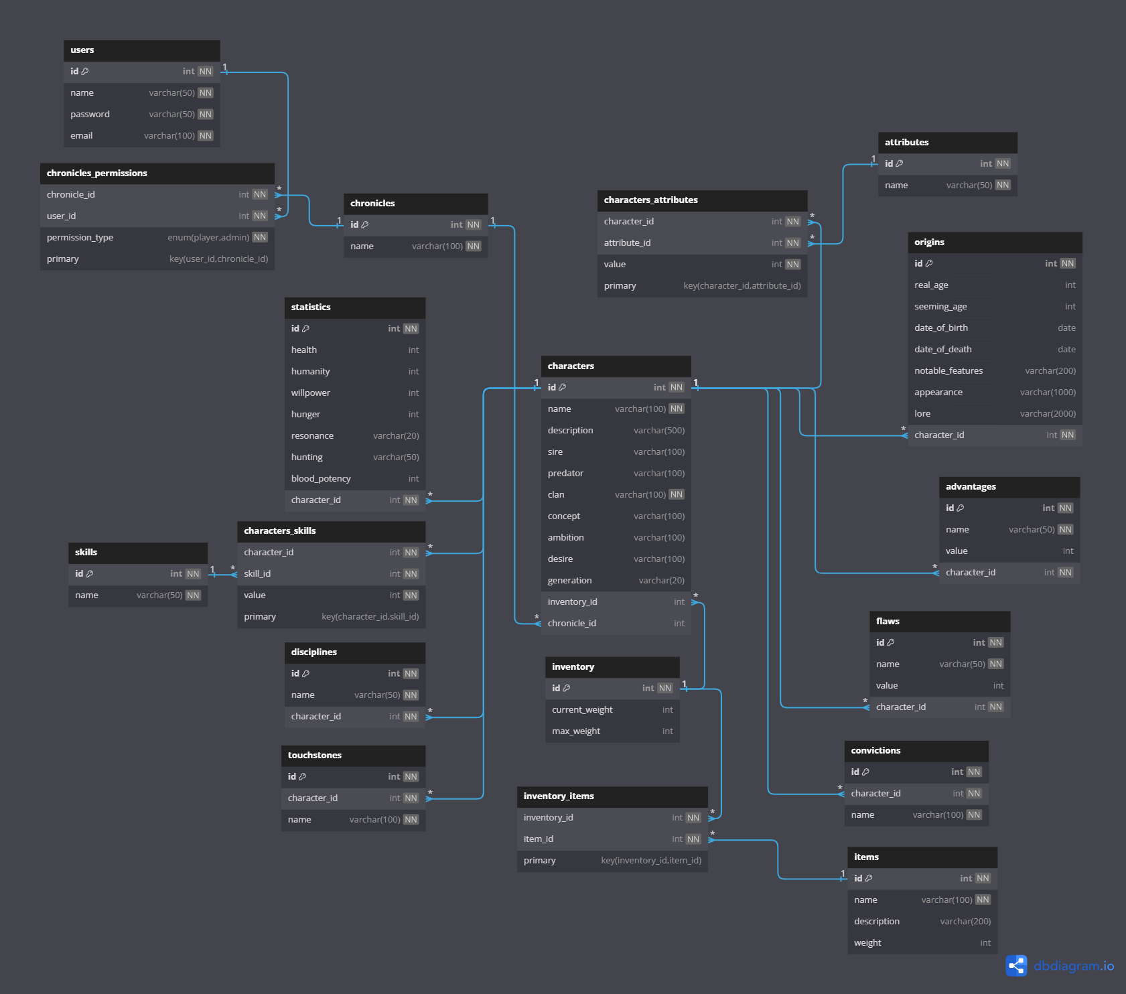Image resolution: width=1126 pixels, height=994 pixels.
Task: Select the permission_type field row
Action: click(x=157, y=238)
